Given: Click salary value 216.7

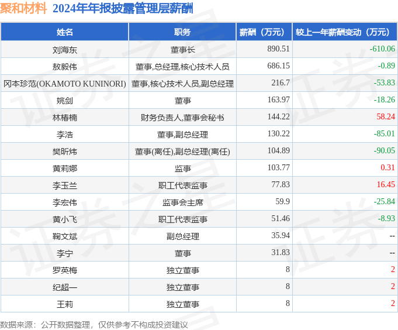Looking at the screenshot, I should coord(281,83).
